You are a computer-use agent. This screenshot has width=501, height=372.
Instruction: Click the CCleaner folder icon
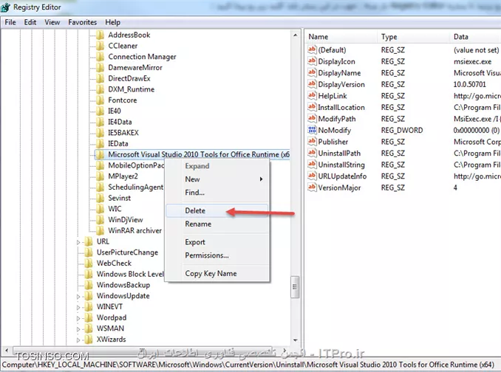tap(100, 46)
